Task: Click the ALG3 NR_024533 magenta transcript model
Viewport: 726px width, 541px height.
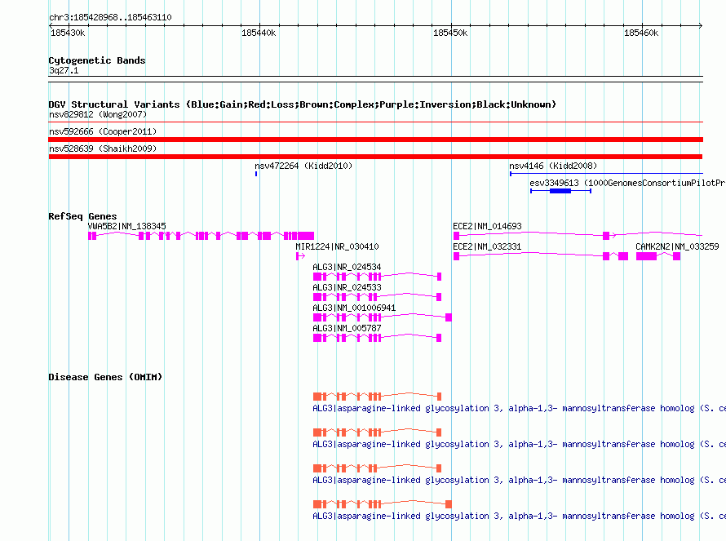Action: (x=378, y=297)
